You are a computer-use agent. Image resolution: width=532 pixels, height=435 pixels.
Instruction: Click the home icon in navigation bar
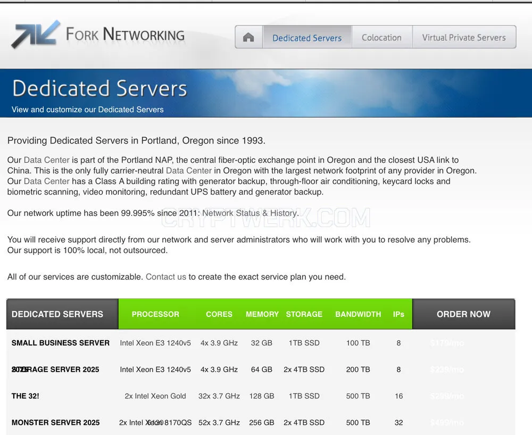tap(248, 37)
